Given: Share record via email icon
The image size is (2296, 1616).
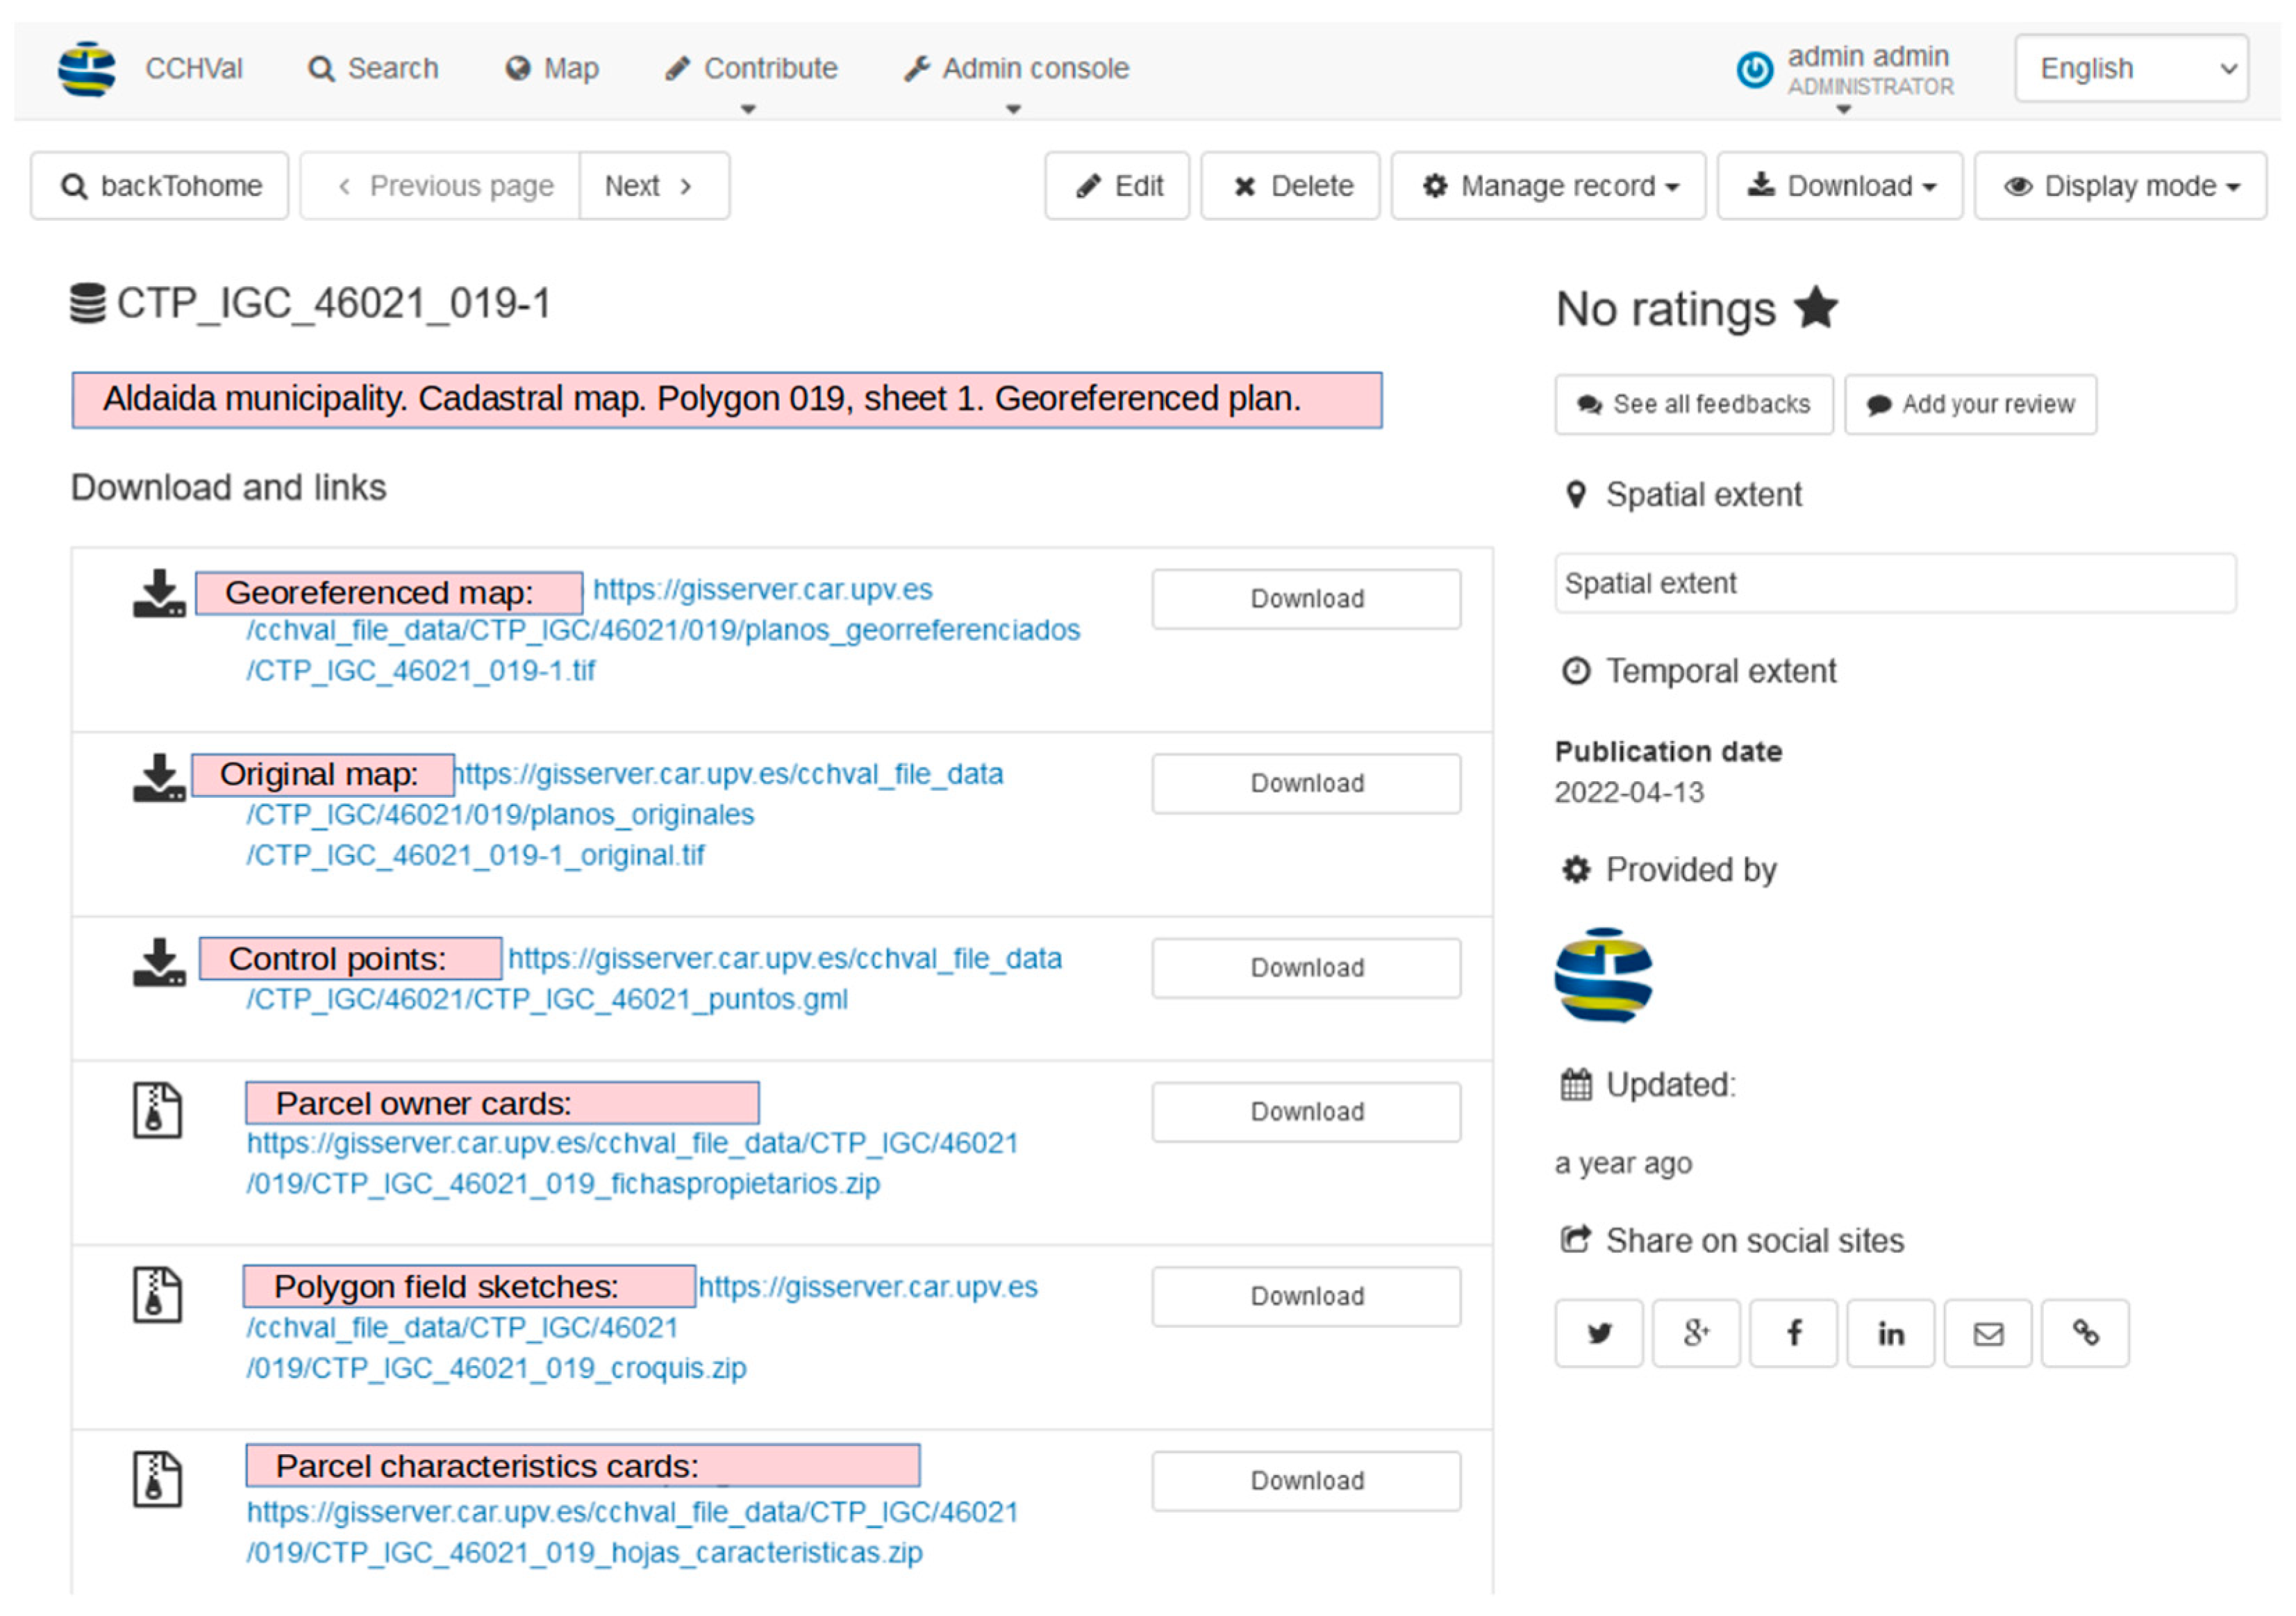Looking at the screenshot, I should (x=1987, y=1333).
